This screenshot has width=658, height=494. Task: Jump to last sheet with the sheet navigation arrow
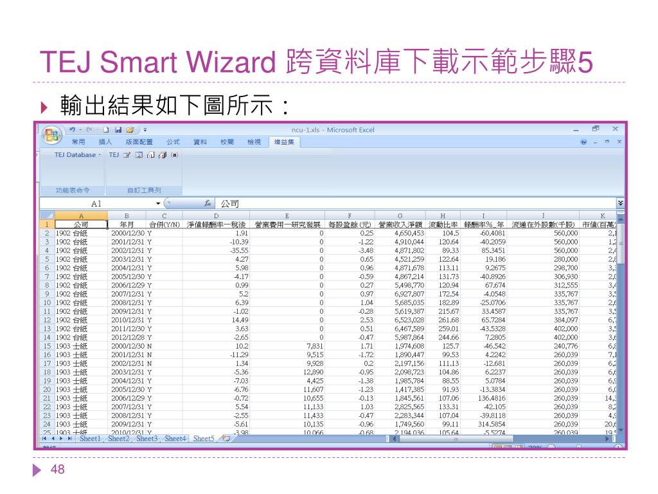coord(69,439)
